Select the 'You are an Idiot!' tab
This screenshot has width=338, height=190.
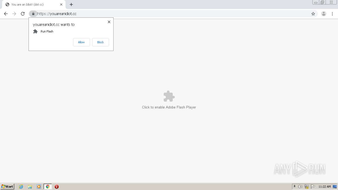pos(33,4)
